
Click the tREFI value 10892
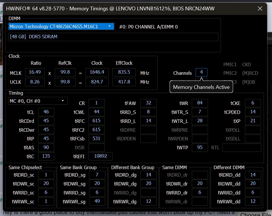[100, 156]
